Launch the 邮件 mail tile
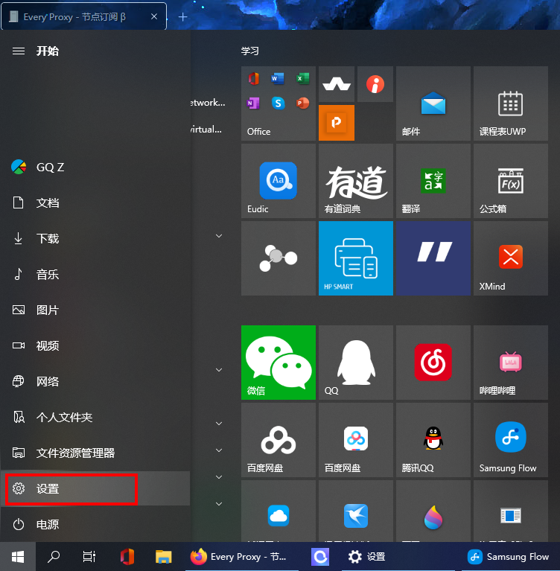 pos(433,103)
